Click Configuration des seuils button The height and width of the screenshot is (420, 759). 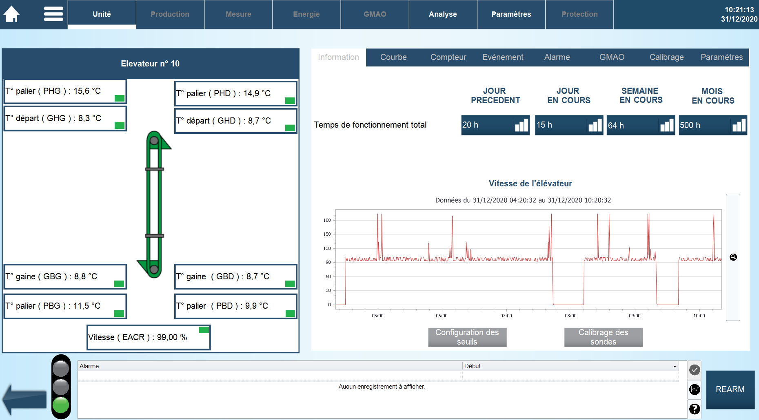467,337
